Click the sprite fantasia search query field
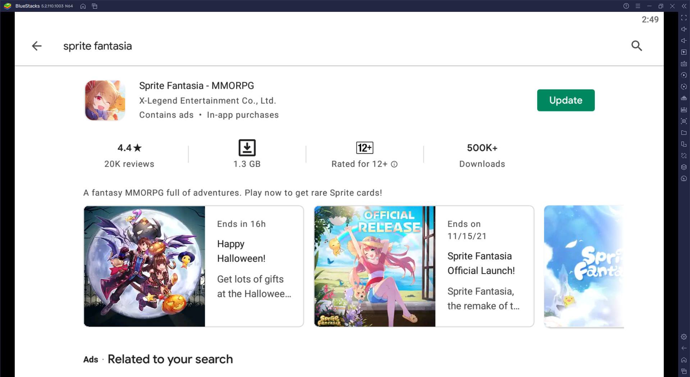This screenshot has height=377, width=690. (x=97, y=46)
